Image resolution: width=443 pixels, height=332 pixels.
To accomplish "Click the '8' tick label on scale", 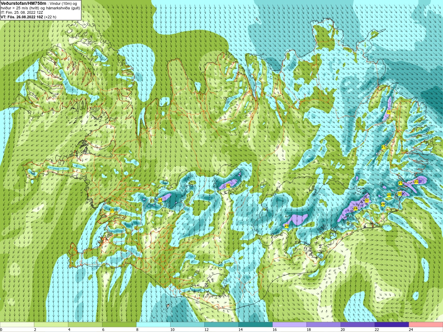I will click(137, 330).
